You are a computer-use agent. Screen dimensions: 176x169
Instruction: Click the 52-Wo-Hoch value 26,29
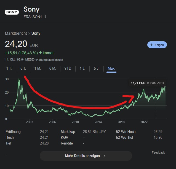coord(158,132)
